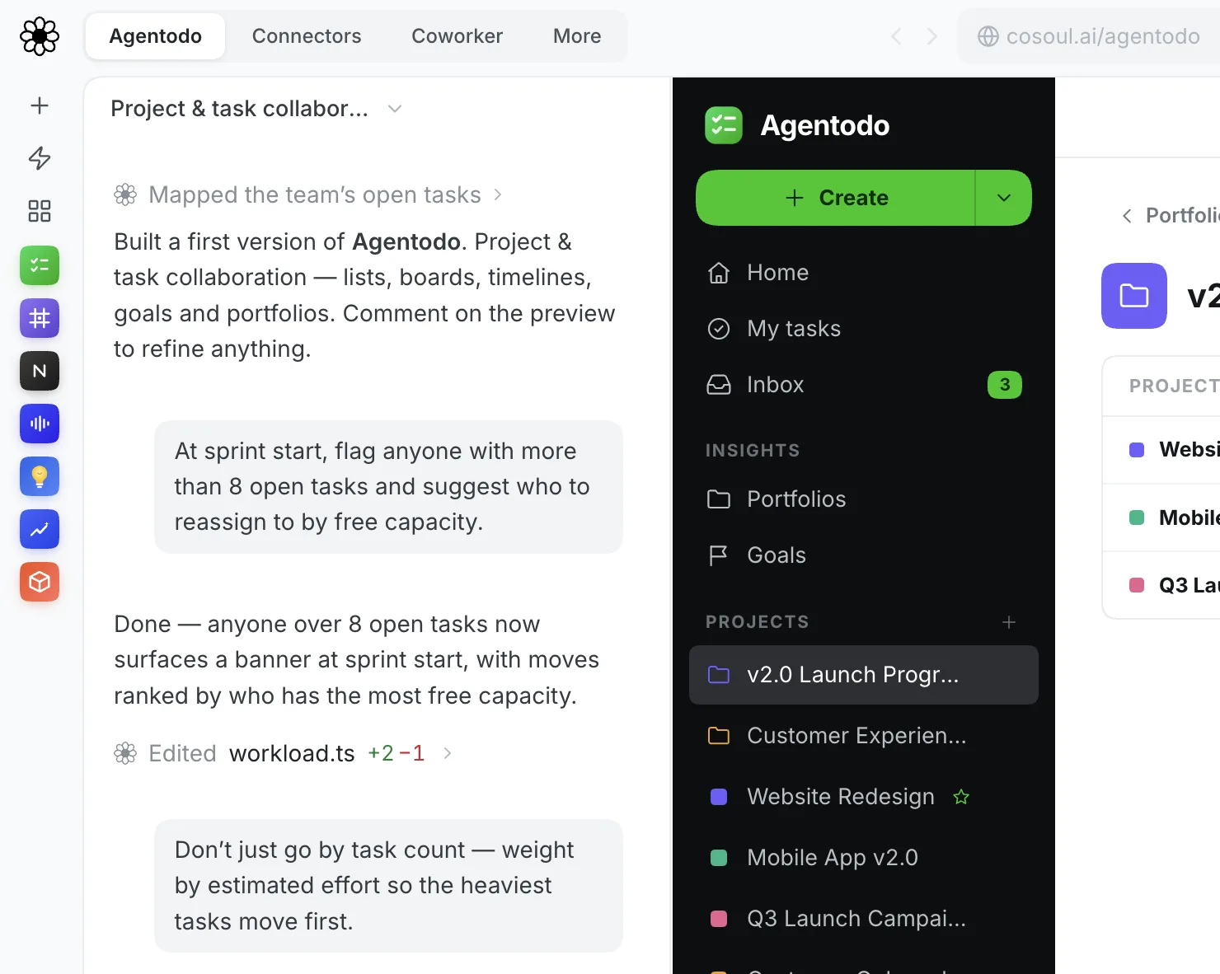
Task: Add a new project with the plus icon
Action: [x=1009, y=622]
